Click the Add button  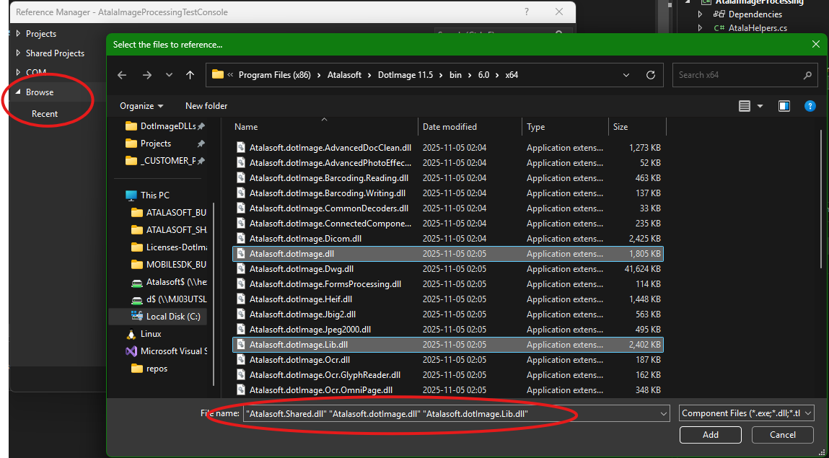click(710, 435)
